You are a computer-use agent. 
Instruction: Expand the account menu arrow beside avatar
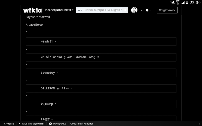(141, 10)
